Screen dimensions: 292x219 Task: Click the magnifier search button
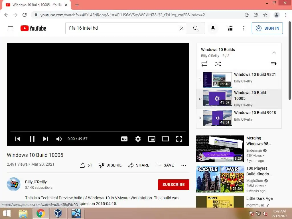coord(196,28)
